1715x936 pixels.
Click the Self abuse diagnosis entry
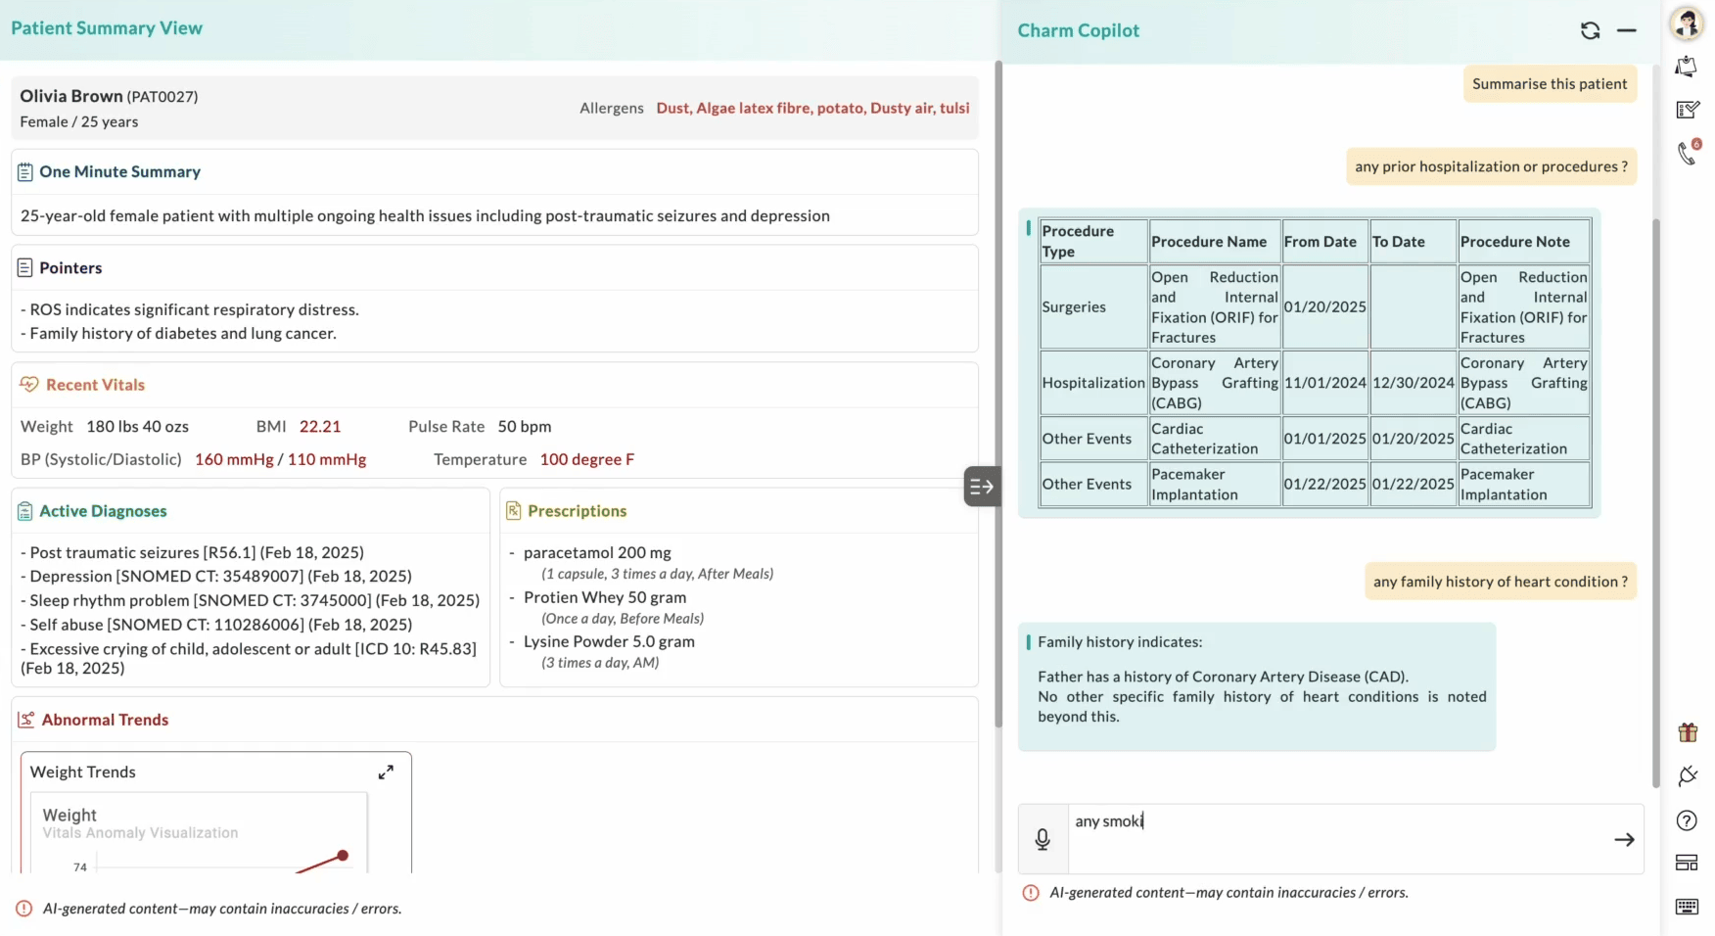(216, 625)
